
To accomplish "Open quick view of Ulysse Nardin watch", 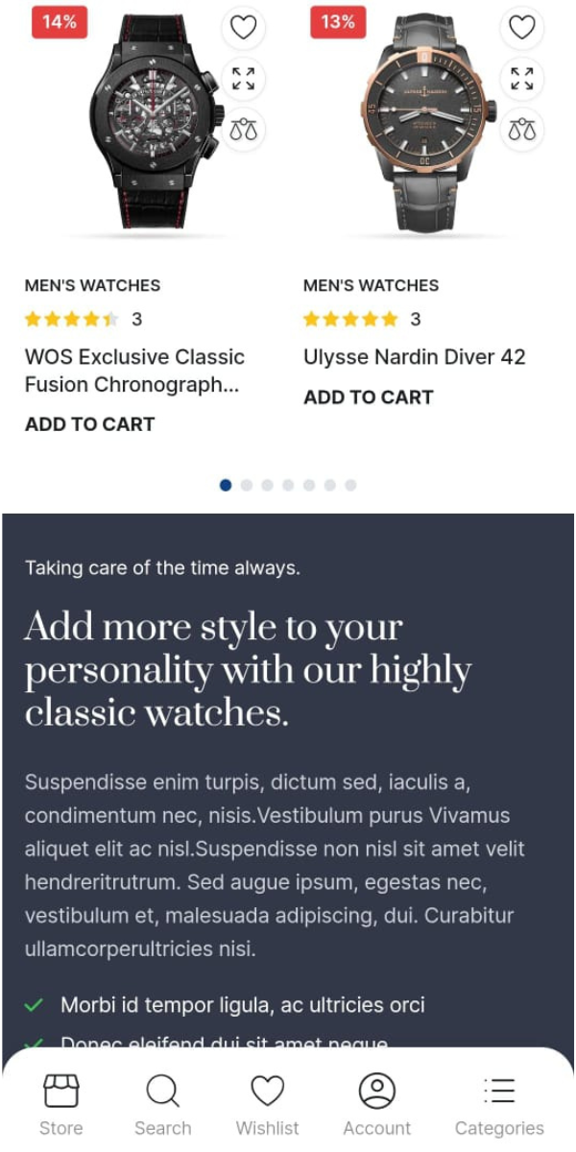I will (x=521, y=79).
